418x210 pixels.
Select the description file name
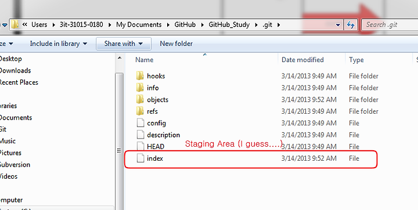(x=163, y=135)
